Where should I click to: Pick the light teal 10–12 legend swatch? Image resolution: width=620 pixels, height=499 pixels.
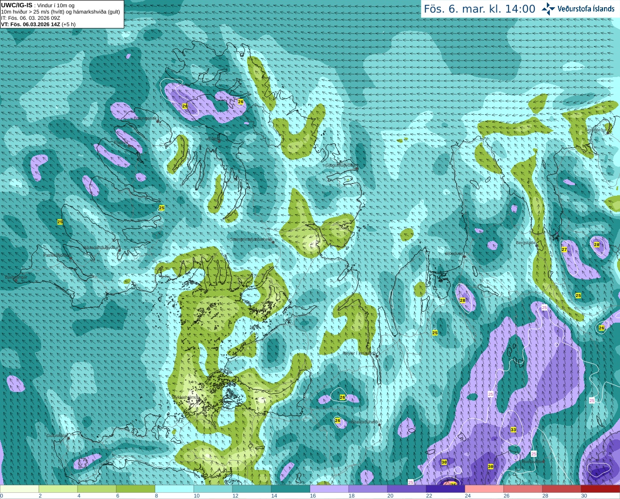coord(213,489)
